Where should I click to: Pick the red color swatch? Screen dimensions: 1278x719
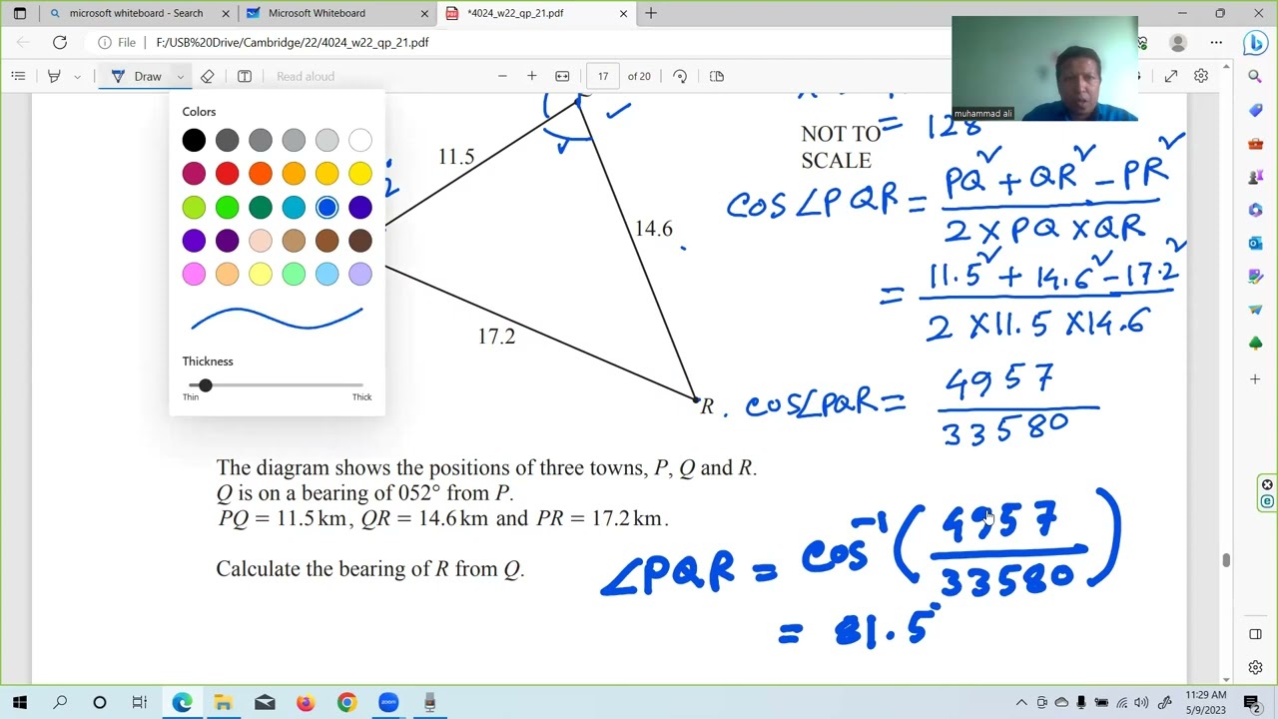point(227,174)
